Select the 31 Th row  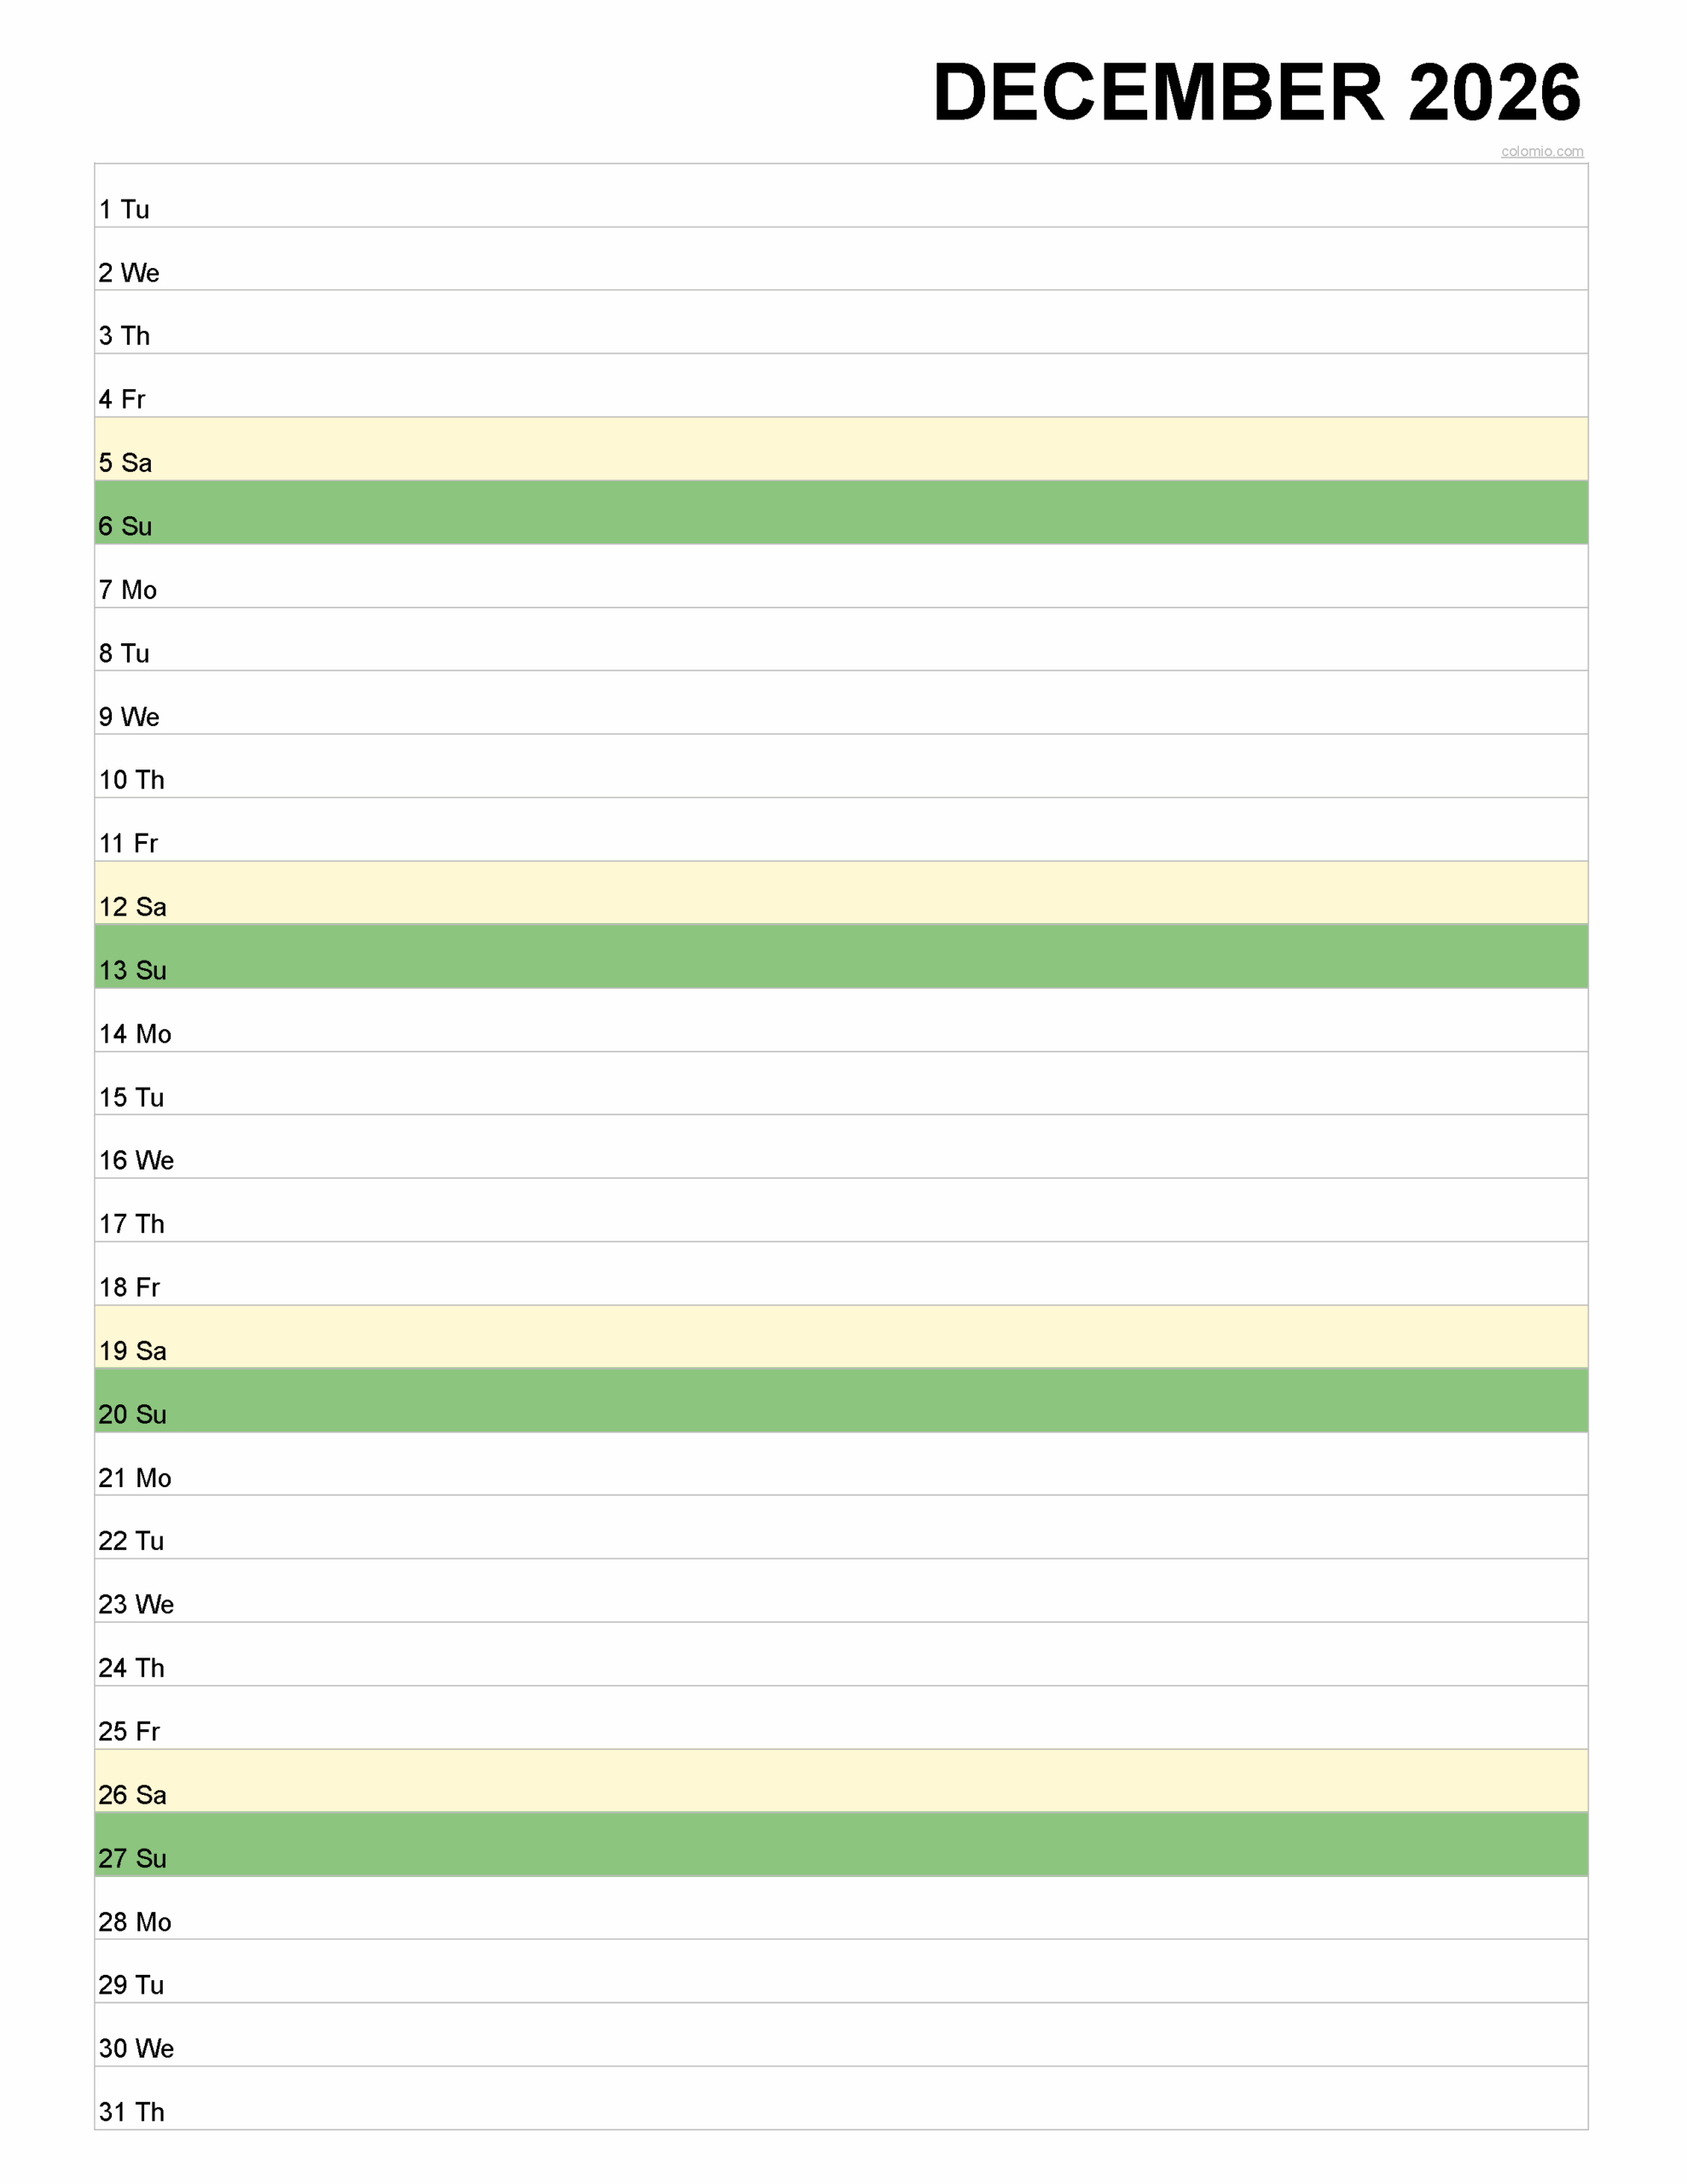(841, 2098)
